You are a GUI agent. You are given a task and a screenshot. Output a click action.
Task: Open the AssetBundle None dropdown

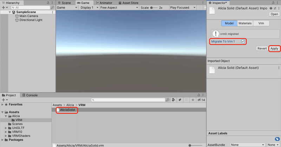[248, 145]
